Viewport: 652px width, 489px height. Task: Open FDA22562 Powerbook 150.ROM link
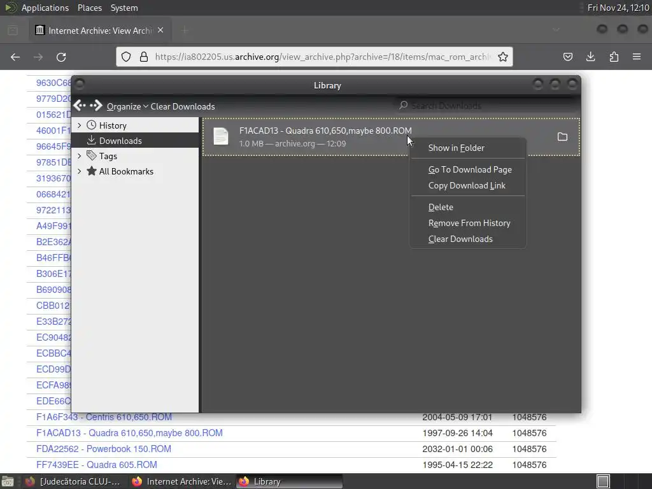coord(104,449)
